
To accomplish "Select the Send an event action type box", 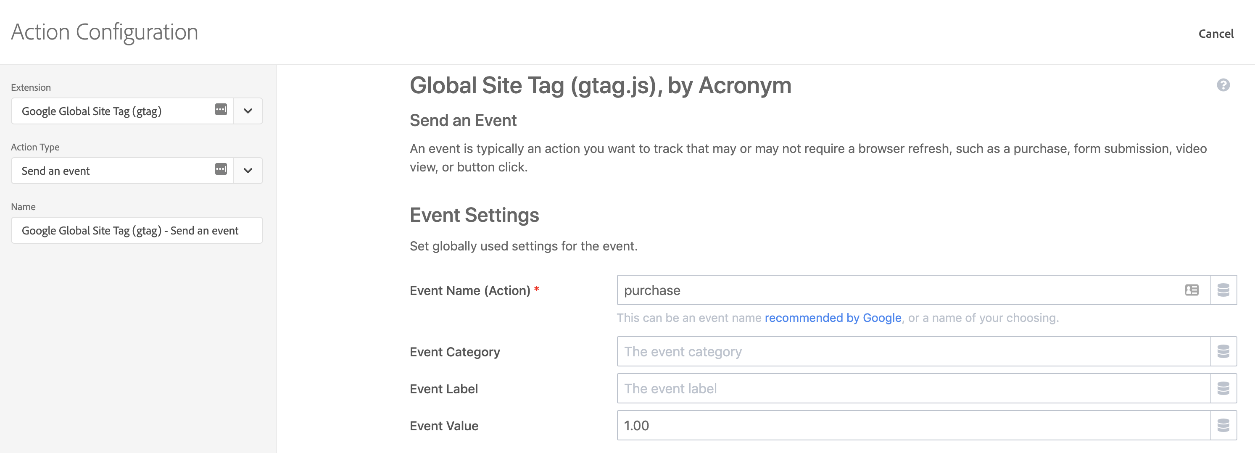I will 137,171.
